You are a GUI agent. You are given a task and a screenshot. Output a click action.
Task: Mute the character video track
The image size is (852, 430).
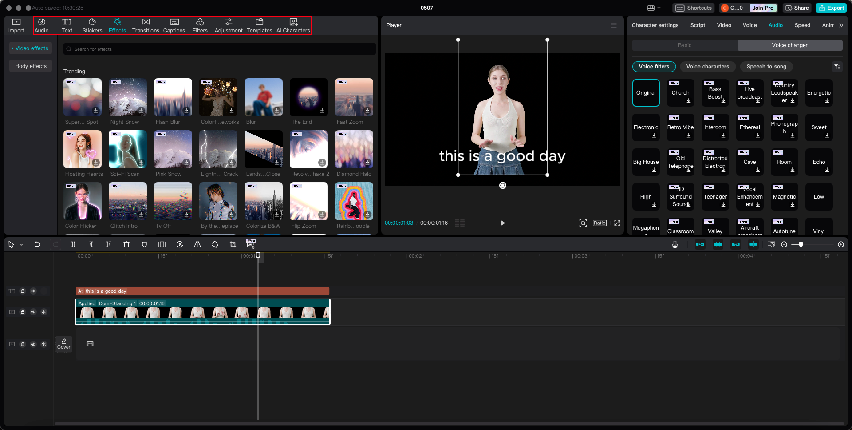[44, 312]
